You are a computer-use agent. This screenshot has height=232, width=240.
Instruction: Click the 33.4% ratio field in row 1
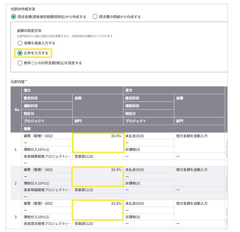click(x=98, y=143)
